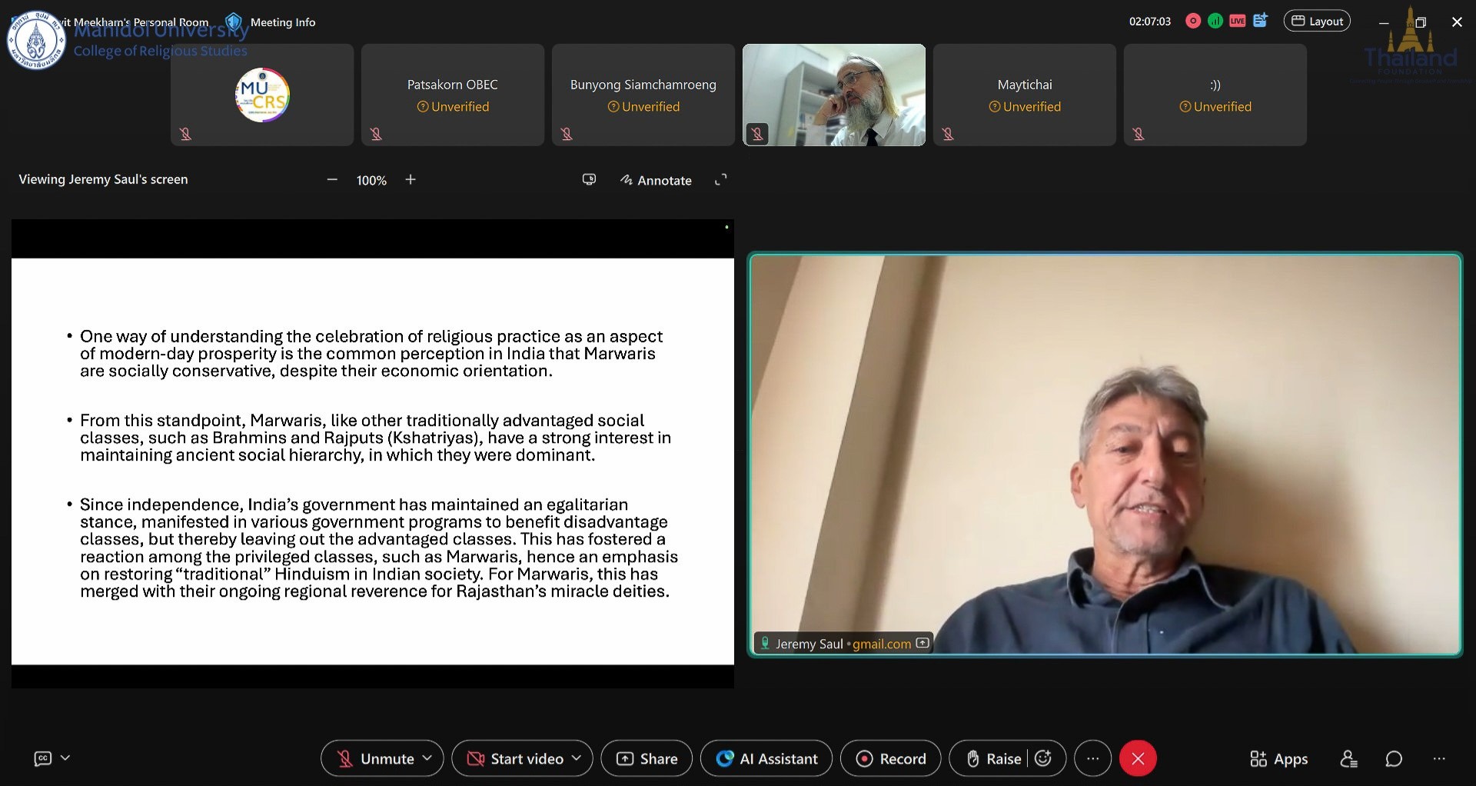This screenshot has height=786, width=1476.
Task: Click the Unmute microphone button
Action: tap(377, 759)
